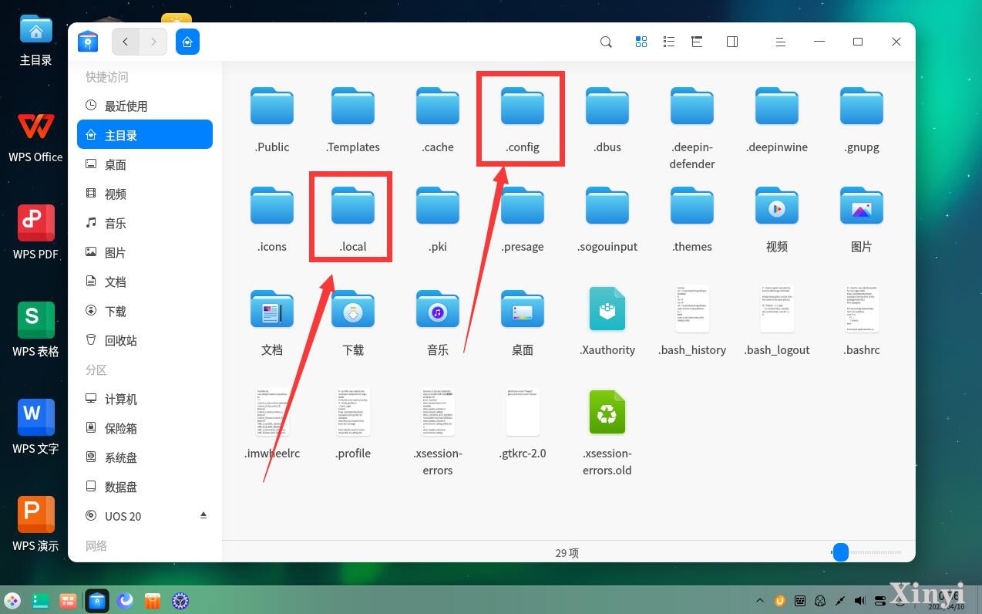Select the .bash_history file thumbnail
Screen dimensions: 982x614
pyautogui.click(x=692, y=309)
